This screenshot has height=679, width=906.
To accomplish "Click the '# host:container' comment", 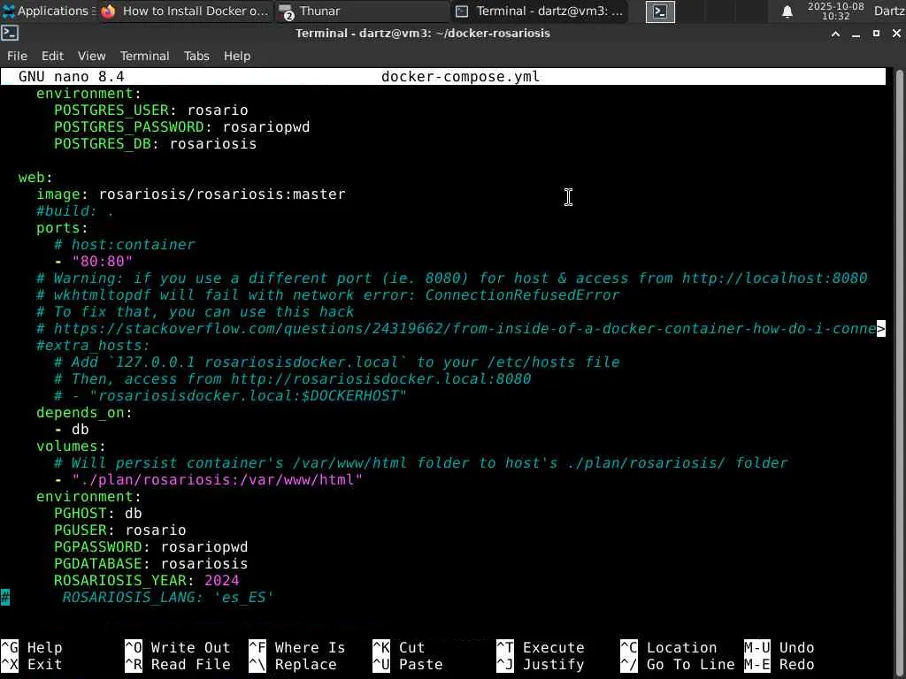I will pos(124,244).
